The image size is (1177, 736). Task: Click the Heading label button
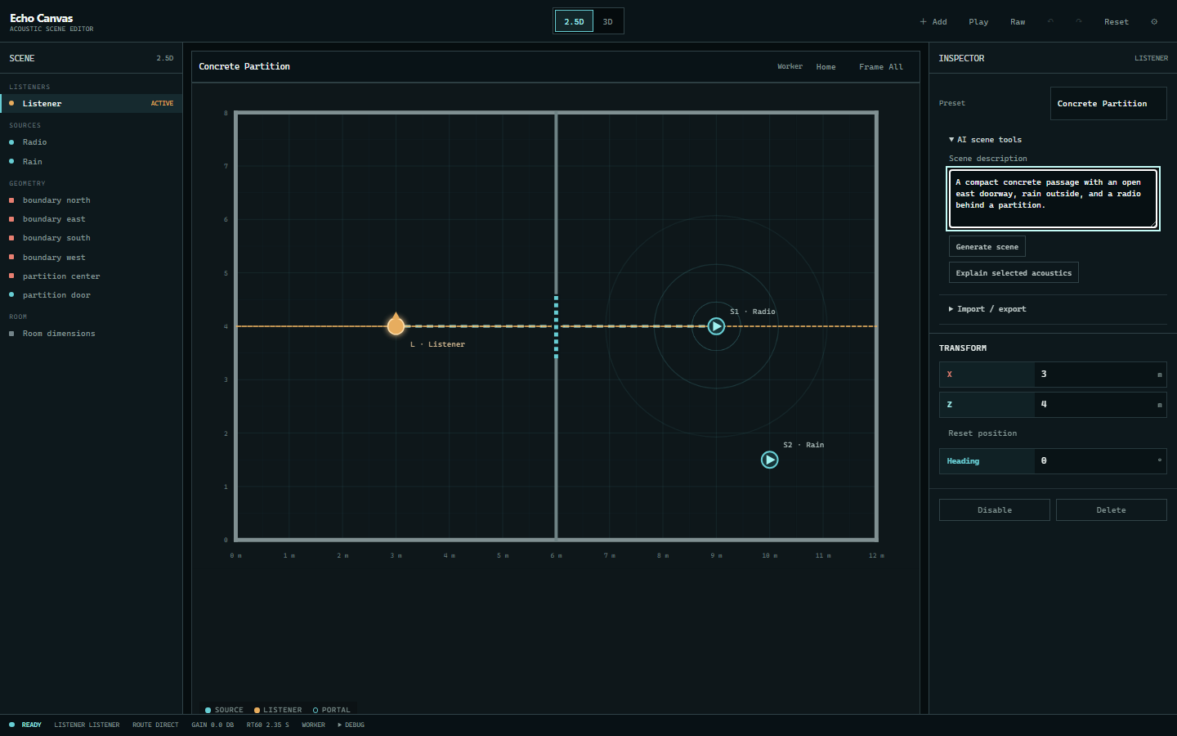pyautogui.click(x=987, y=460)
